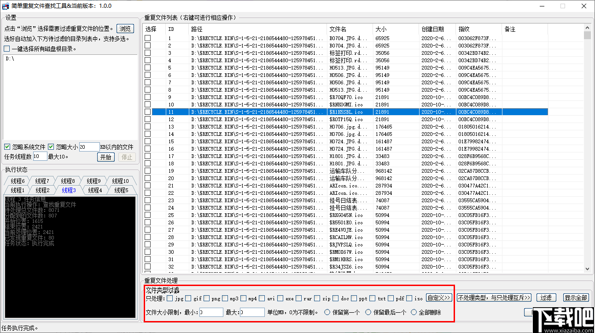
Task: Switch to the 线程1 tab
Action: pos(17,190)
